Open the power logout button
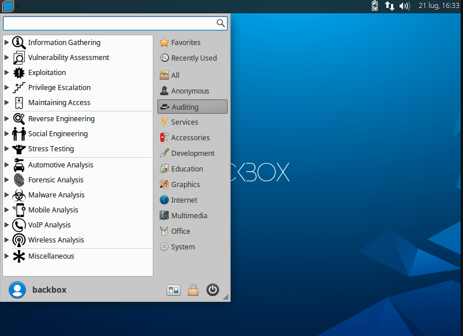Viewport: 463px width, 336px height. [213, 290]
